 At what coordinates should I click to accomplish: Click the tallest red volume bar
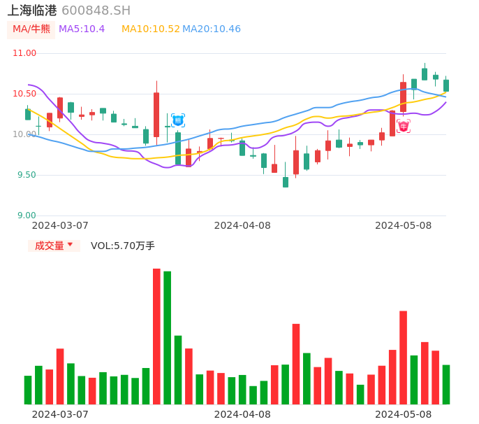coord(156,336)
